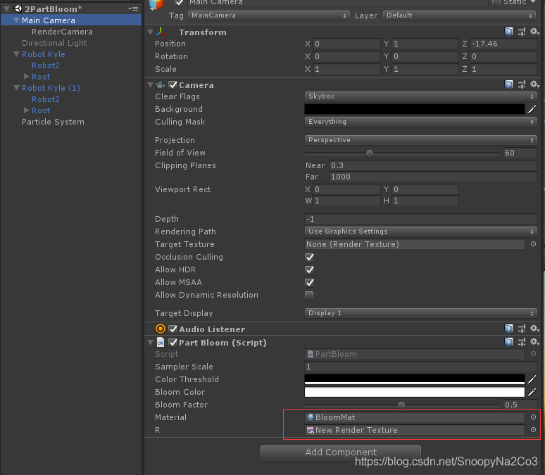Image resolution: width=545 pixels, height=475 pixels.
Task: Open Material object picker circle
Action: (x=533, y=417)
